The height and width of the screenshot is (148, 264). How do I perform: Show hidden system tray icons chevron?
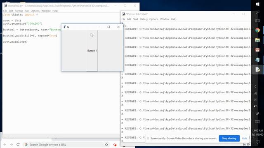pos(255,87)
